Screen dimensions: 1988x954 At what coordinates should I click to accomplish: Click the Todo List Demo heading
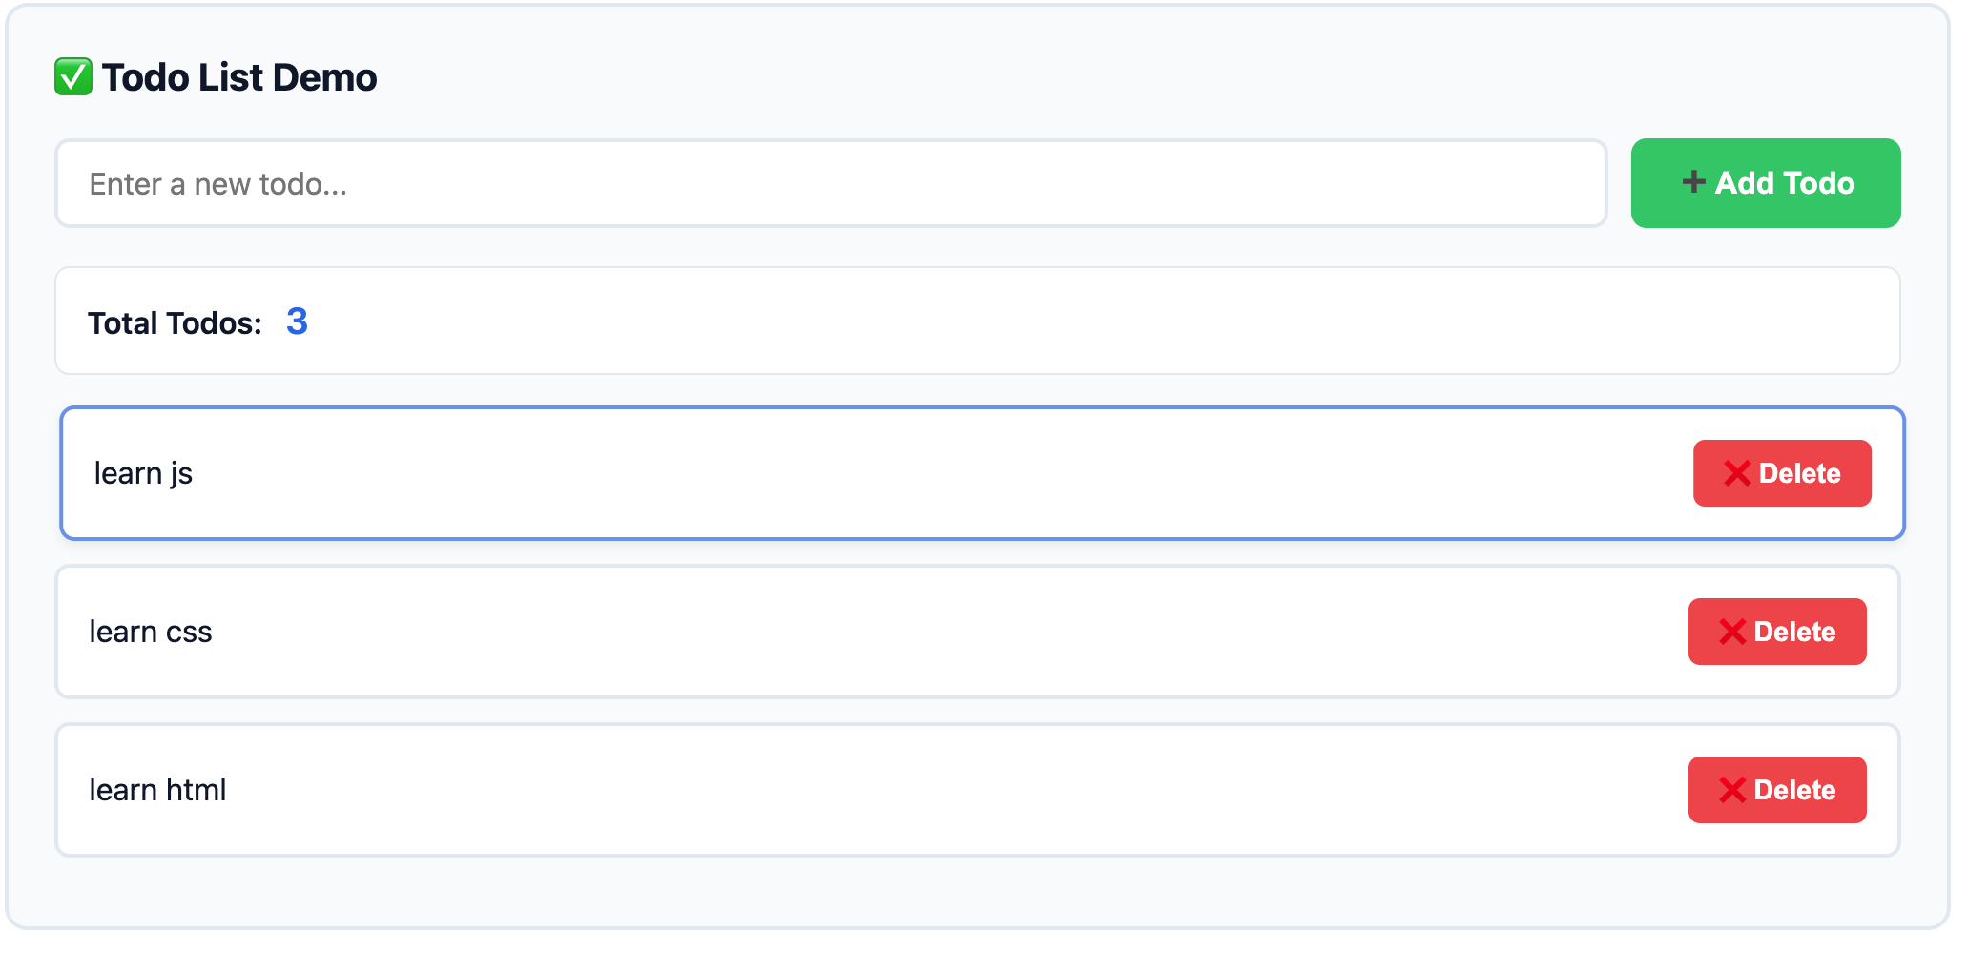[x=239, y=77]
